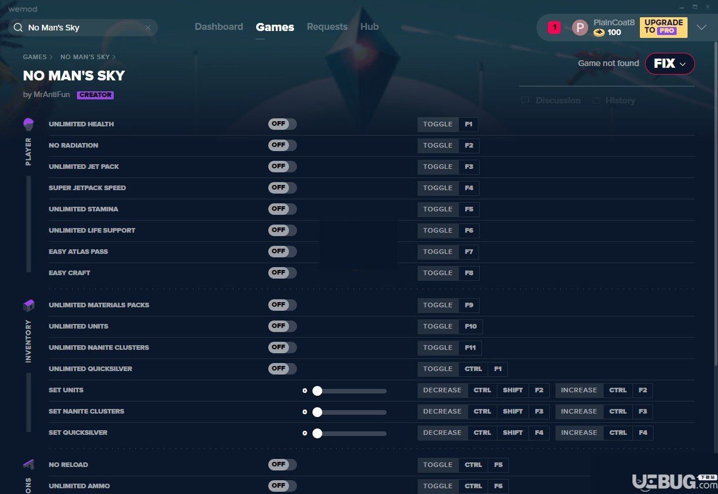Click the F1 hotkey for Unlimited Health
The width and height of the screenshot is (718, 494).
(x=469, y=124)
